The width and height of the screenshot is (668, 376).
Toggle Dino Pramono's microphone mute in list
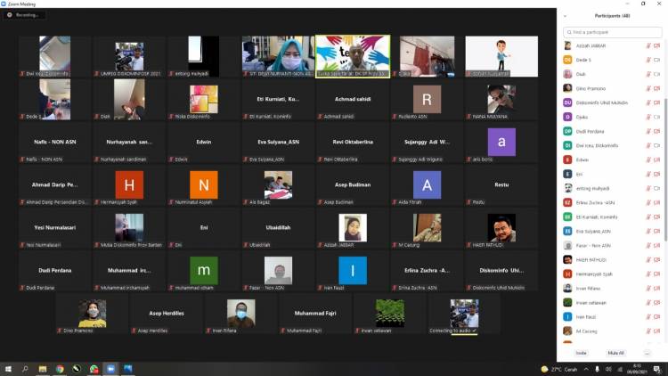pyautogui.click(x=647, y=88)
